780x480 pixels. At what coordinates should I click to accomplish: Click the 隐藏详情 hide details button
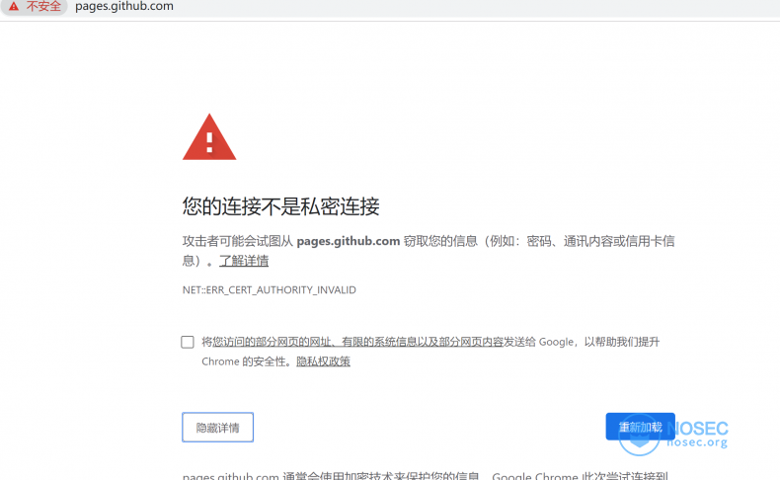click(x=218, y=428)
